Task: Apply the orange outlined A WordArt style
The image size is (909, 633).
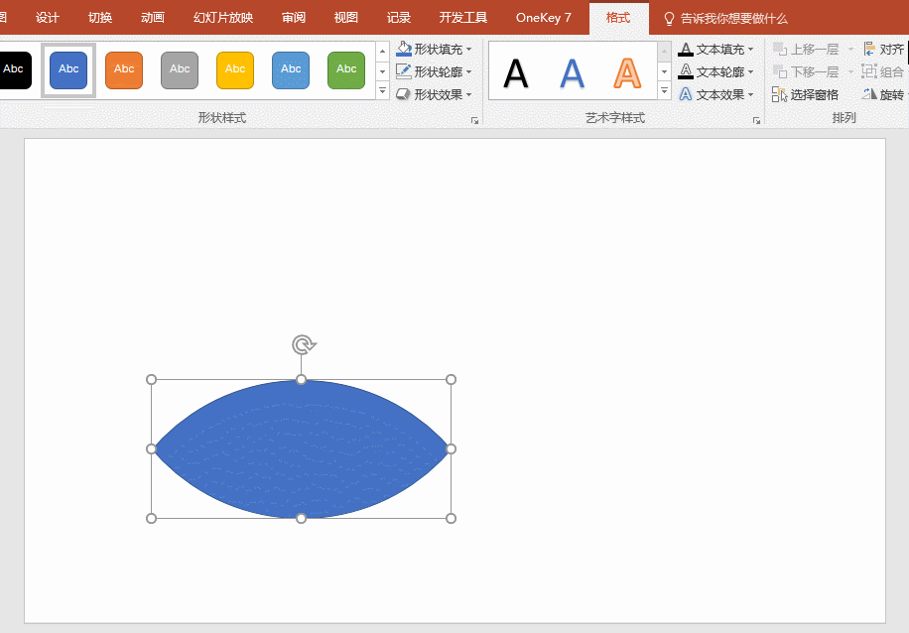Action: [x=627, y=73]
